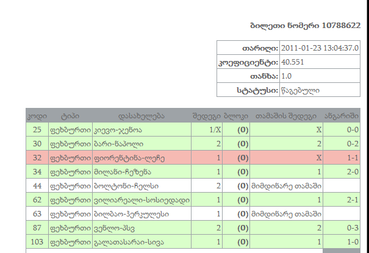
Task: Click the bet '2' in the ბოლტონი-ჩელსი row
Action: pos(218,186)
